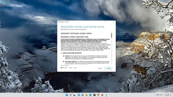
Task: Click the license terms scrollbar thumb
Action: tap(112, 35)
